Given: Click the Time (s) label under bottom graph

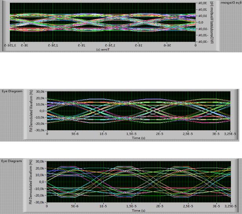Looking at the screenshot, I should click(138, 210).
